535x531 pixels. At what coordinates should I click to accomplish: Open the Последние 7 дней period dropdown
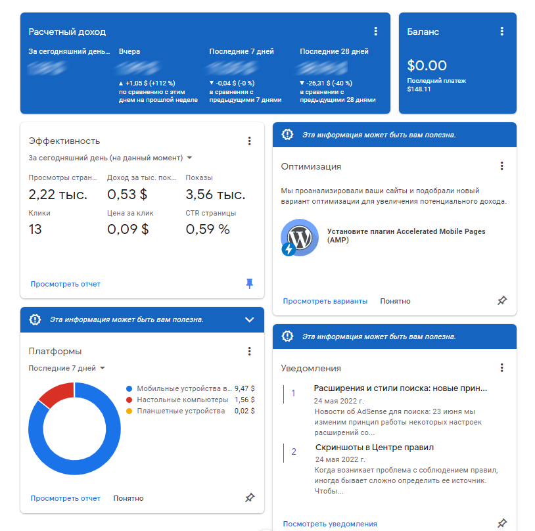pyautogui.click(x=67, y=368)
